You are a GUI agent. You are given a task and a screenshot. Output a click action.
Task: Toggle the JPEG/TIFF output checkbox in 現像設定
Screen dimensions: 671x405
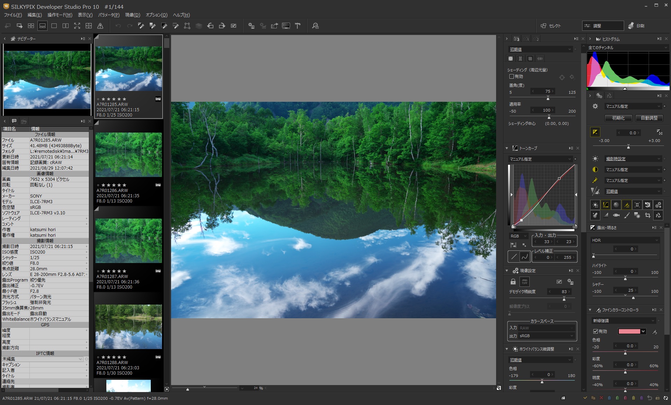point(559,282)
